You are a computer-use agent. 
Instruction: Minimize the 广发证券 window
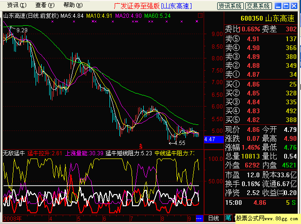(x=278, y=6)
